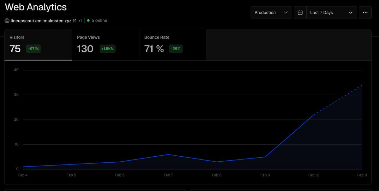Click the Feb 8 axis label
The height and width of the screenshot is (191, 379).
click(217, 175)
